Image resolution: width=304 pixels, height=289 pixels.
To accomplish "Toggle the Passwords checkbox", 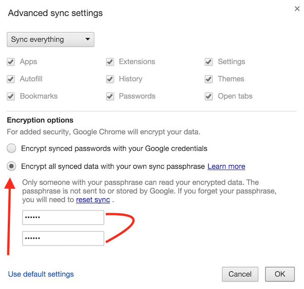I will pos(110,96).
